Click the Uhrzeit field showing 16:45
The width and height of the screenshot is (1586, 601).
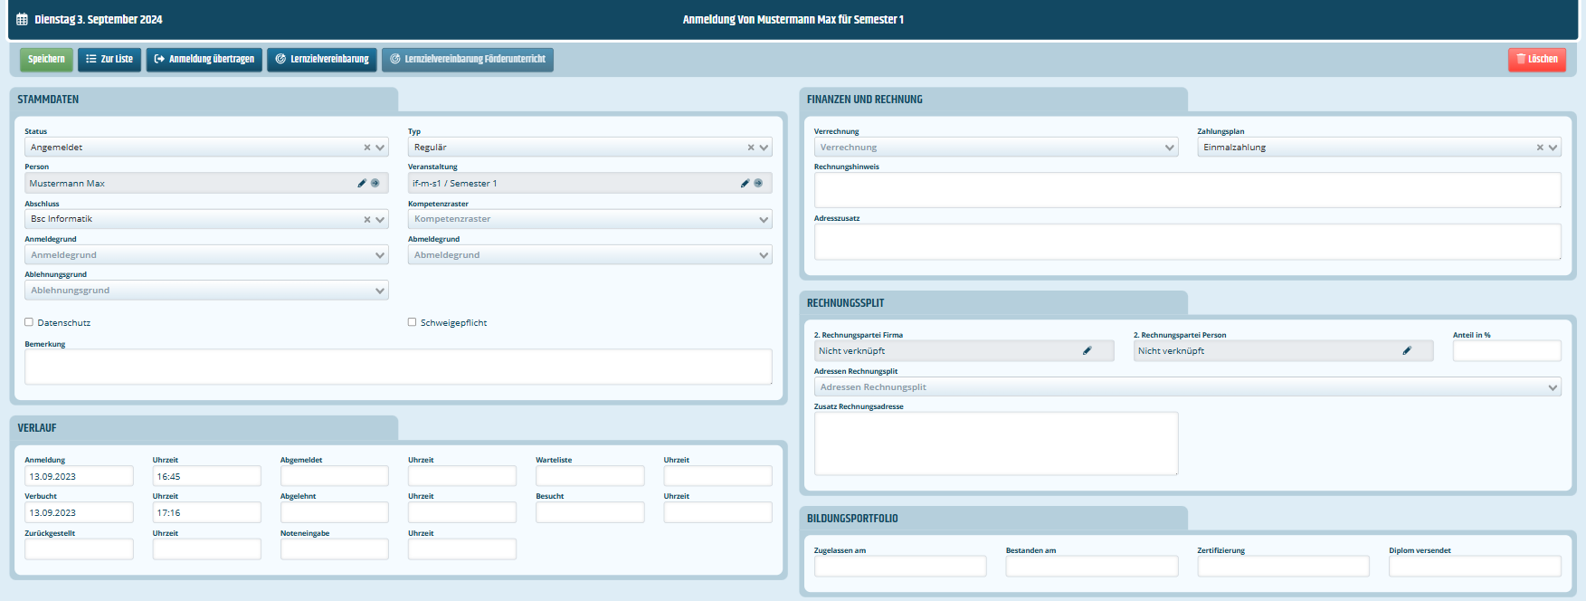tap(206, 476)
